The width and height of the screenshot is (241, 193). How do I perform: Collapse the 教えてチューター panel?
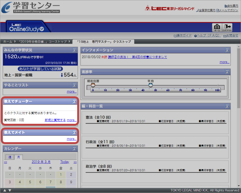[x=74, y=102]
